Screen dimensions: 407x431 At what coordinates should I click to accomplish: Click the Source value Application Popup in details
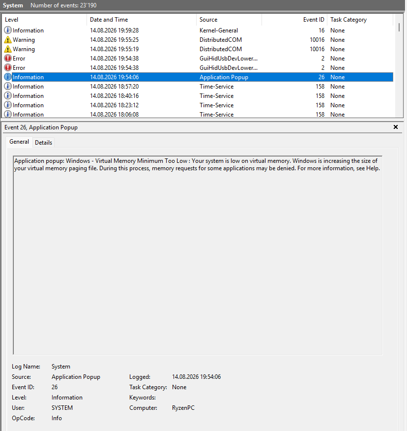(76, 377)
